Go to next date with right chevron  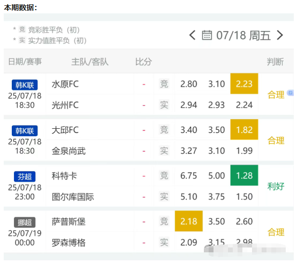pyautogui.click(x=280, y=35)
